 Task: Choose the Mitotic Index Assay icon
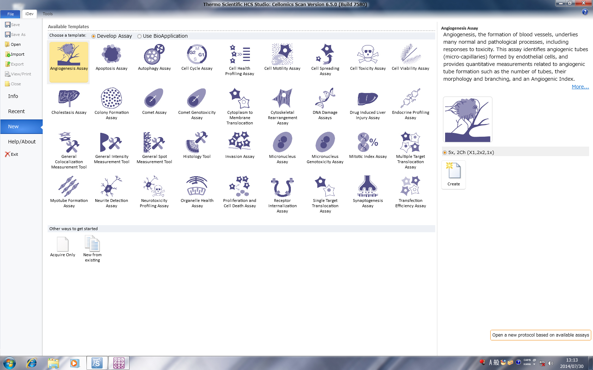[368, 142]
